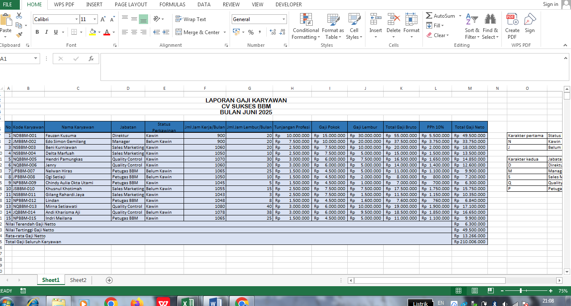
Task: Switch to the FORMULAS tab
Action: click(x=172, y=5)
